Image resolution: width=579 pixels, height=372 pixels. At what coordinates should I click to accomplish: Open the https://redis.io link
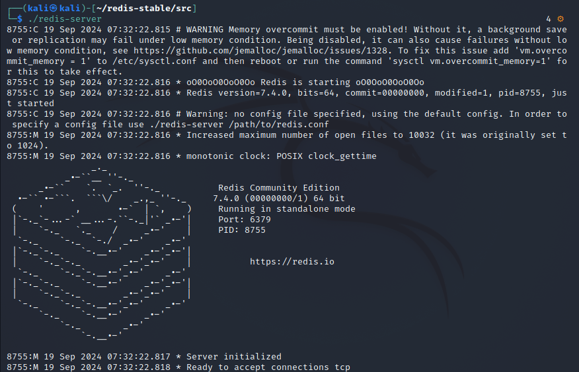click(x=291, y=261)
